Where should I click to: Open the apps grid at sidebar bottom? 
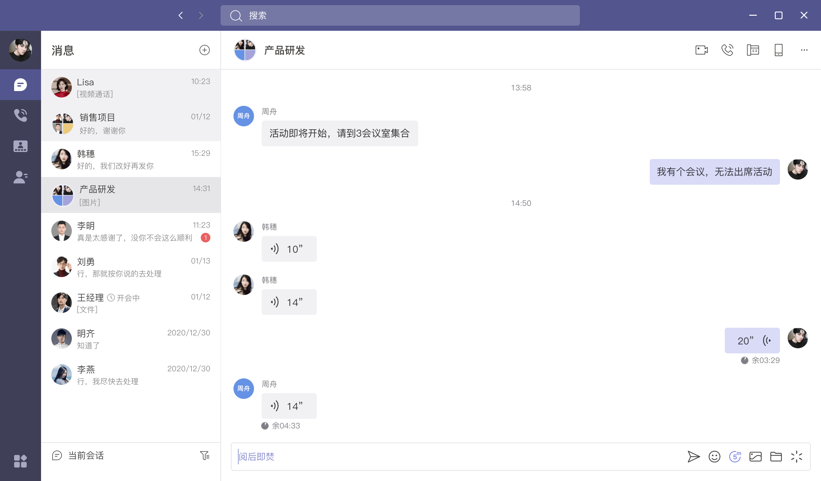coord(20,461)
